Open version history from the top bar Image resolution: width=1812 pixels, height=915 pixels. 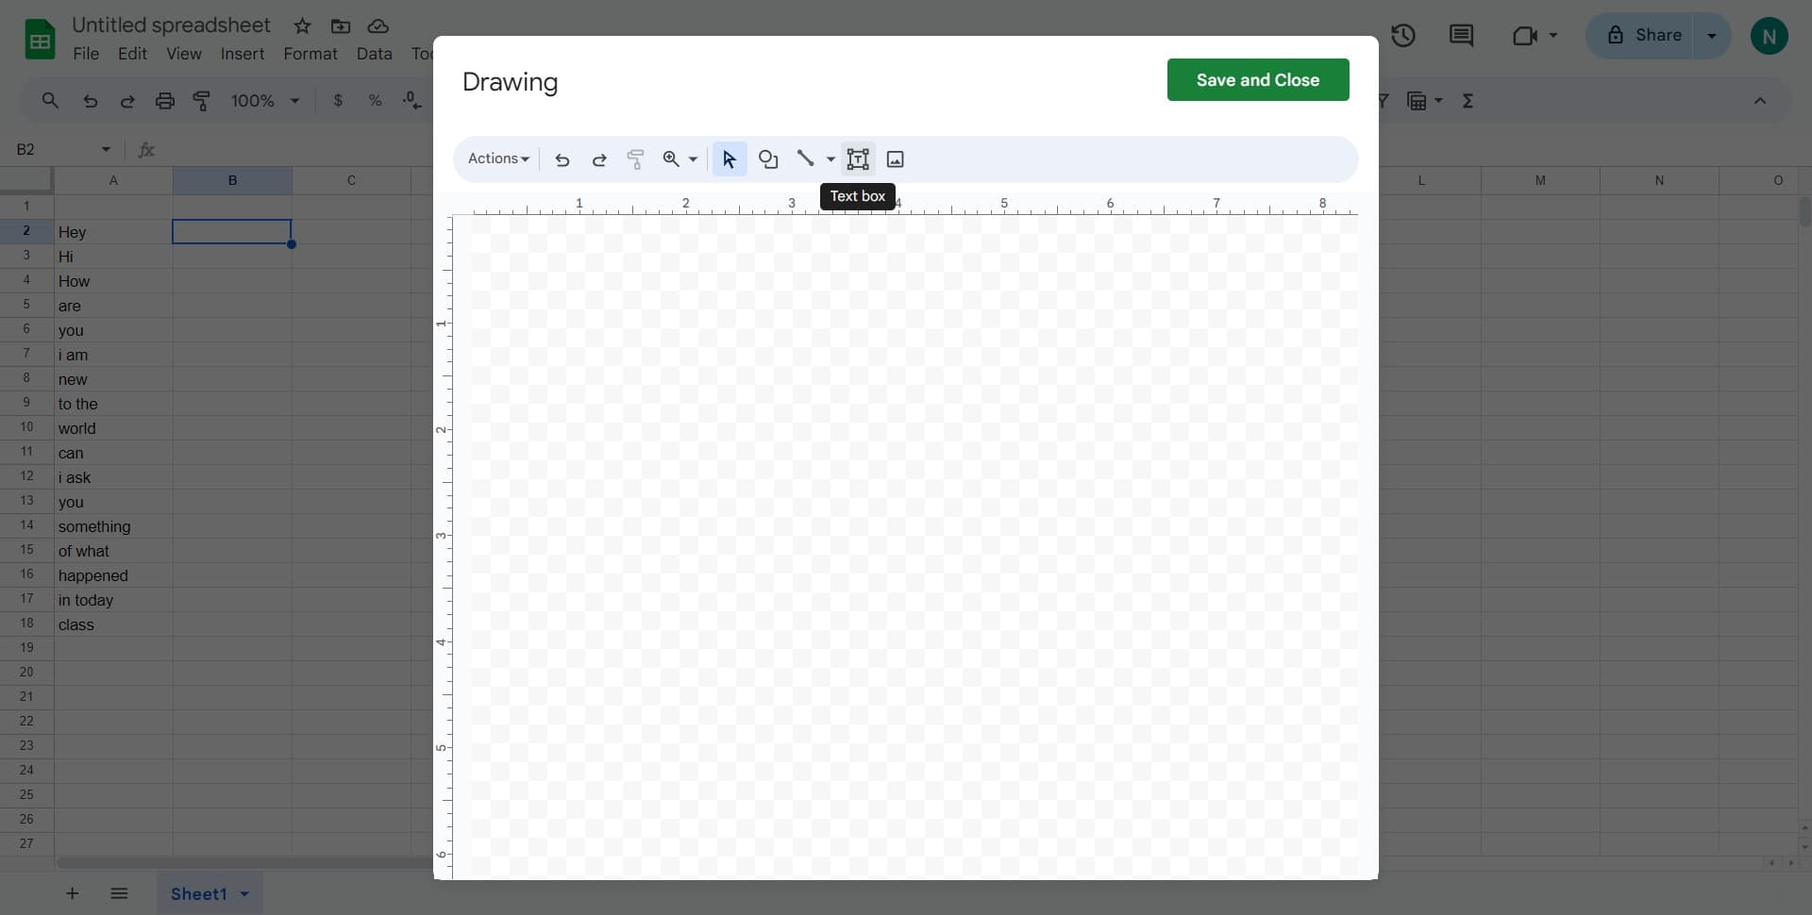pyautogui.click(x=1403, y=35)
